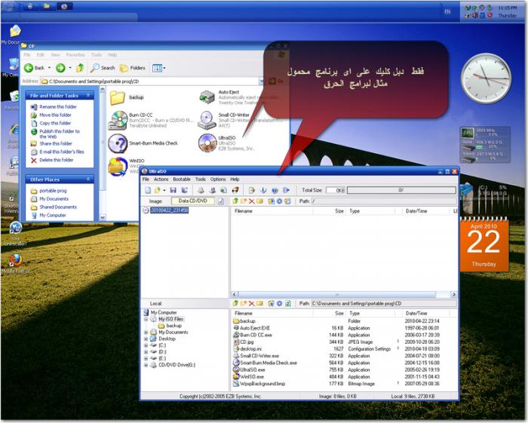Select WinISO.exe in the local file list
This screenshot has width=528, height=423.
click(x=252, y=376)
